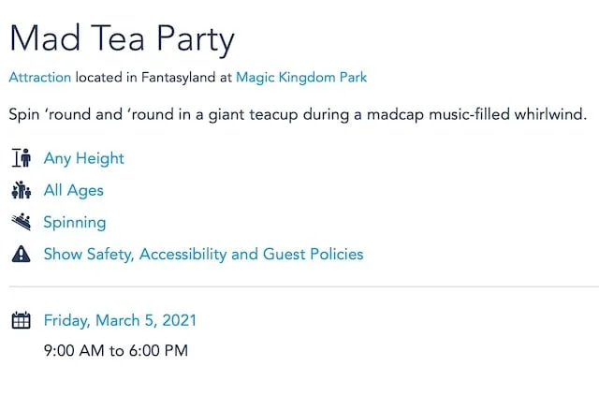Open the Attraction category link
Image resolution: width=599 pixels, height=411 pixels.
pos(40,77)
